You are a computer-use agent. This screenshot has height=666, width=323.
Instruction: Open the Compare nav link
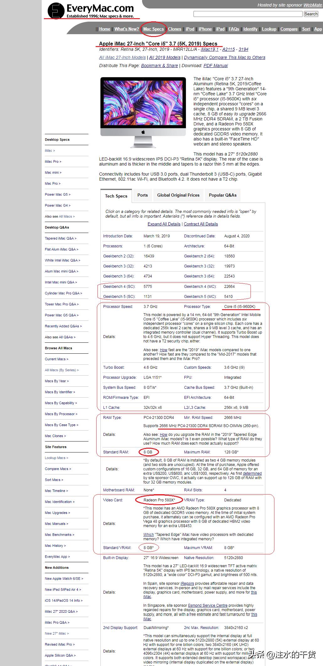(289, 29)
